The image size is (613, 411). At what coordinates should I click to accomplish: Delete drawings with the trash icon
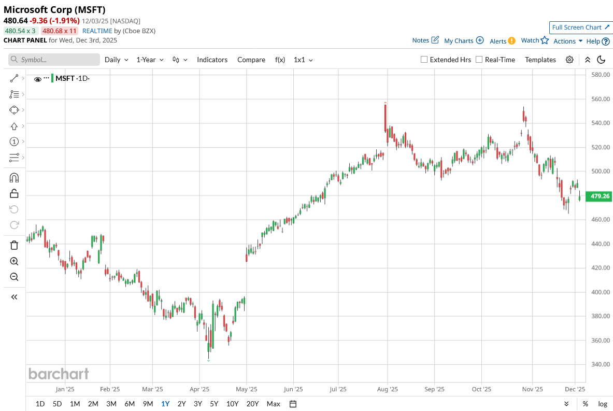pos(14,245)
